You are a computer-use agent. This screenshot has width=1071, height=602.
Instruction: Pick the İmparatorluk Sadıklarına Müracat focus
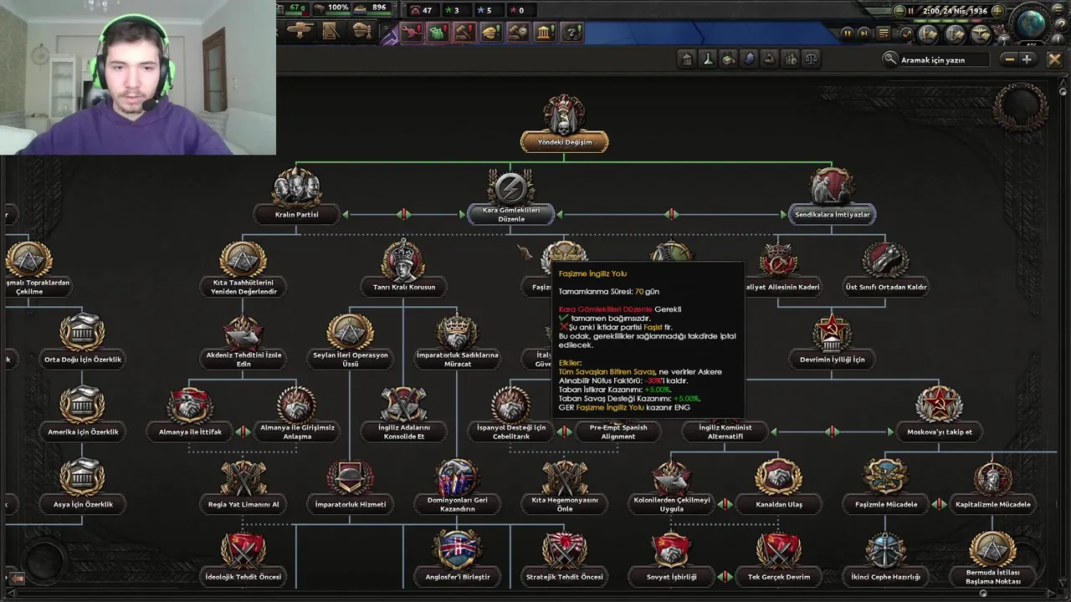click(x=457, y=343)
